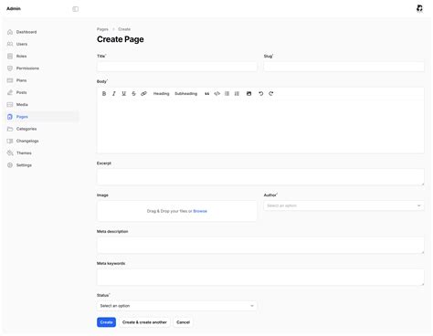
Task: Go to Users in the sidebar
Action: click(42, 44)
